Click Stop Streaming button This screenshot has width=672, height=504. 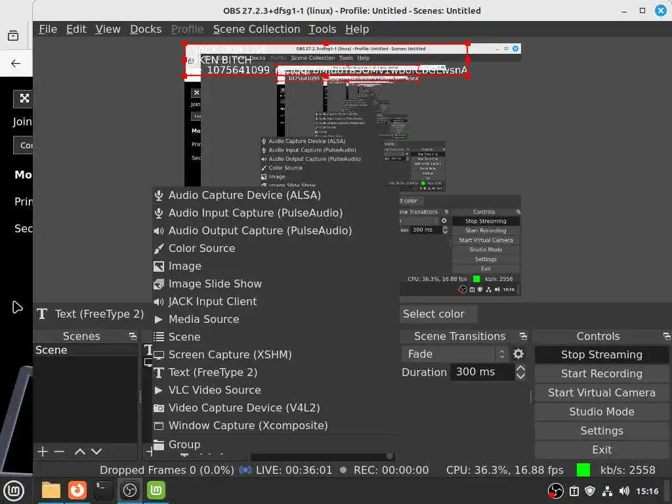click(x=602, y=355)
